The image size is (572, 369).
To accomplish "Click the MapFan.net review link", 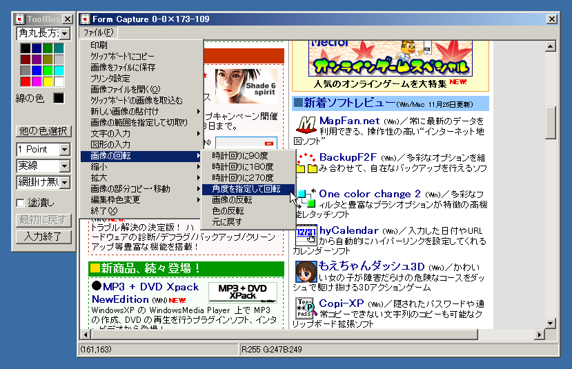I will 349,121.
